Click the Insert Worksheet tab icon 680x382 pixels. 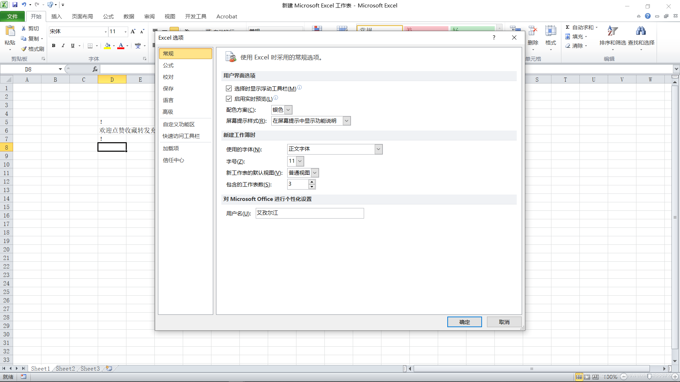109,369
